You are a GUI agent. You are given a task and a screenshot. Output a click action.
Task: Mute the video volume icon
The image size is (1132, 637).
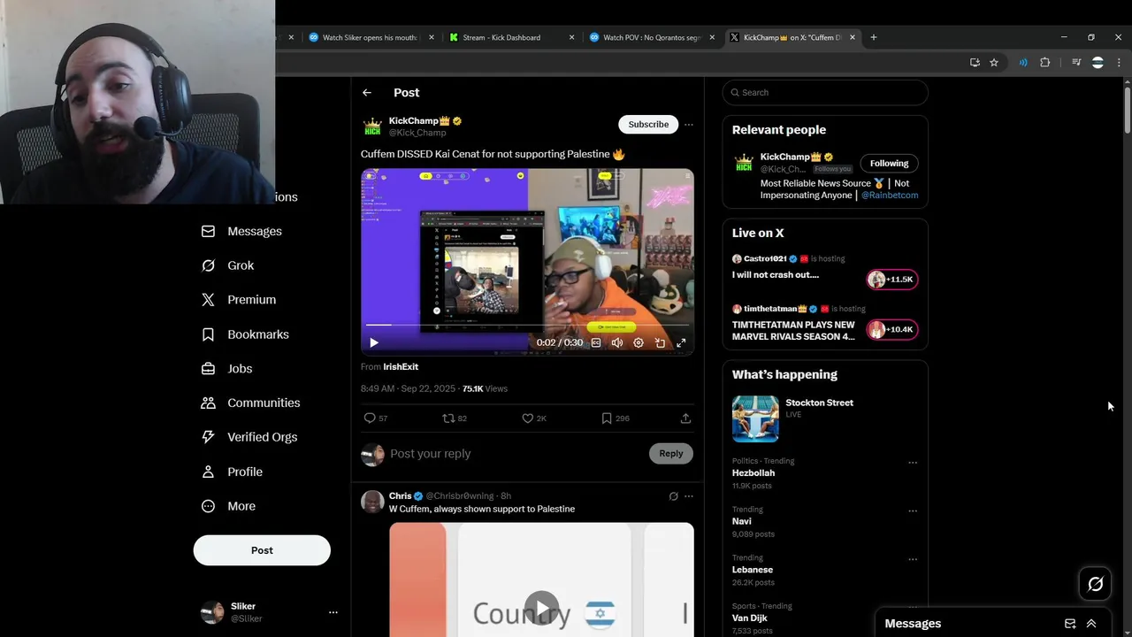(x=617, y=342)
